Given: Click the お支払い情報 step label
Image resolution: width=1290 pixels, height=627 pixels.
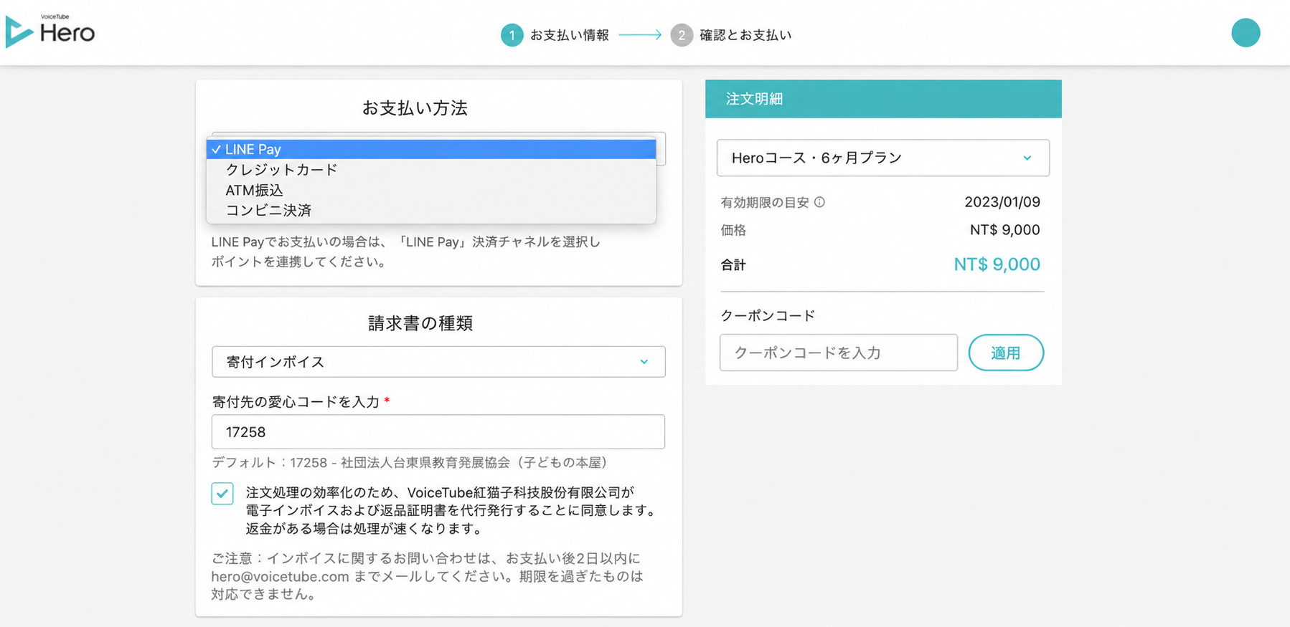Looking at the screenshot, I should [x=570, y=35].
